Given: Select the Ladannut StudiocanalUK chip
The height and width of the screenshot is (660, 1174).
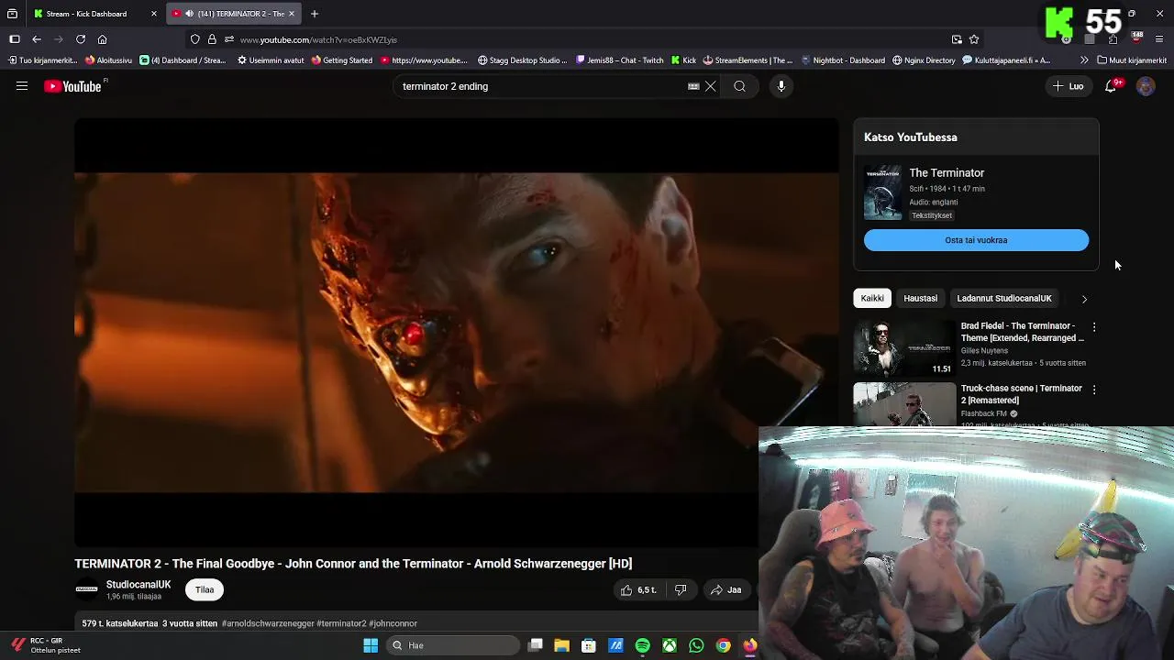Looking at the screenshot, I should point(1004,298).
